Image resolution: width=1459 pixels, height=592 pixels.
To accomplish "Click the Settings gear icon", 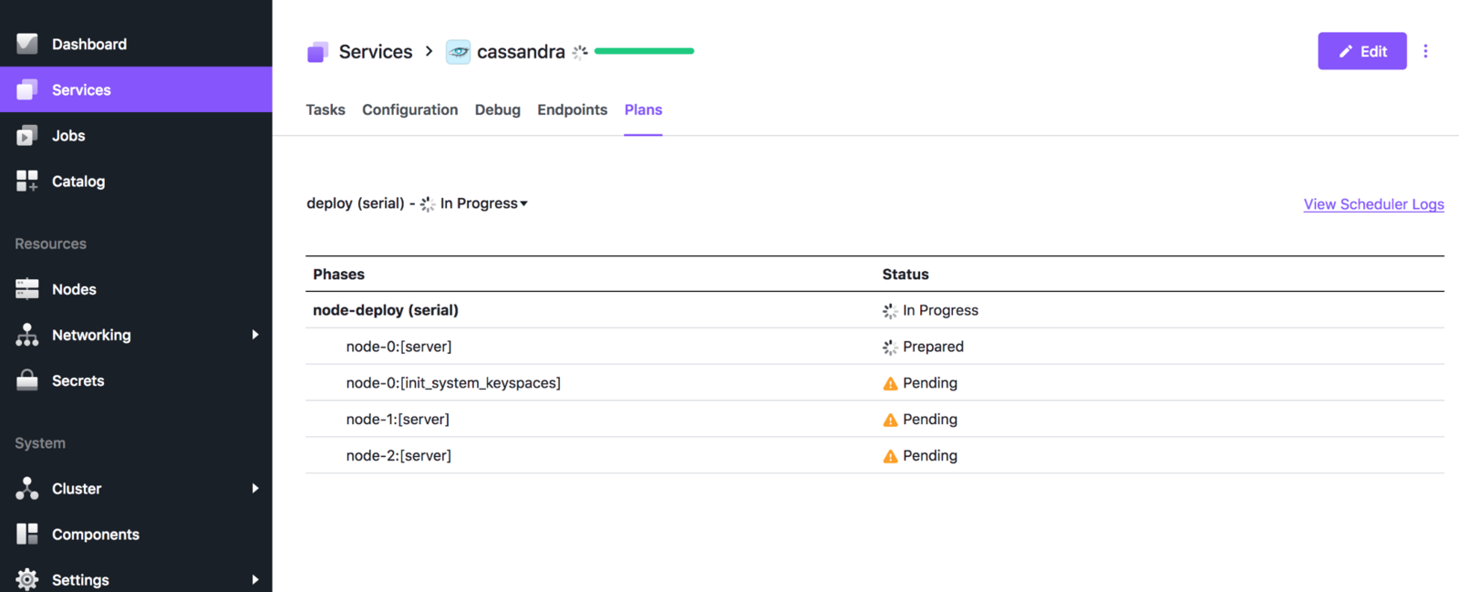I will (27, 579).
